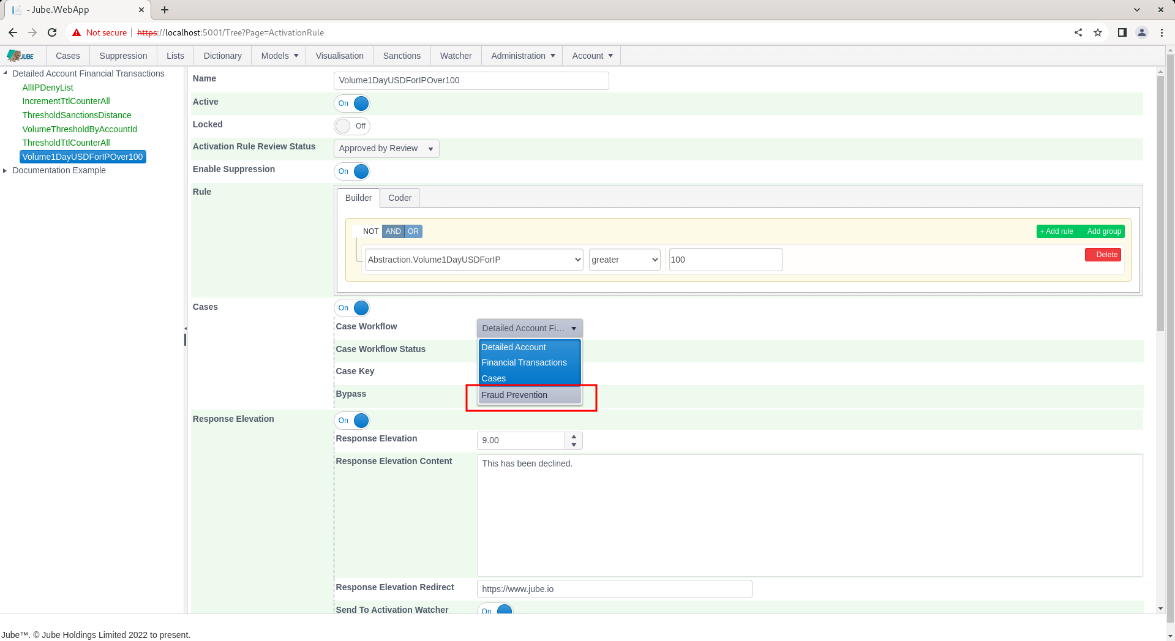
Task: Open Activation Rule Review Status dropdown
Action: point(386,149)
